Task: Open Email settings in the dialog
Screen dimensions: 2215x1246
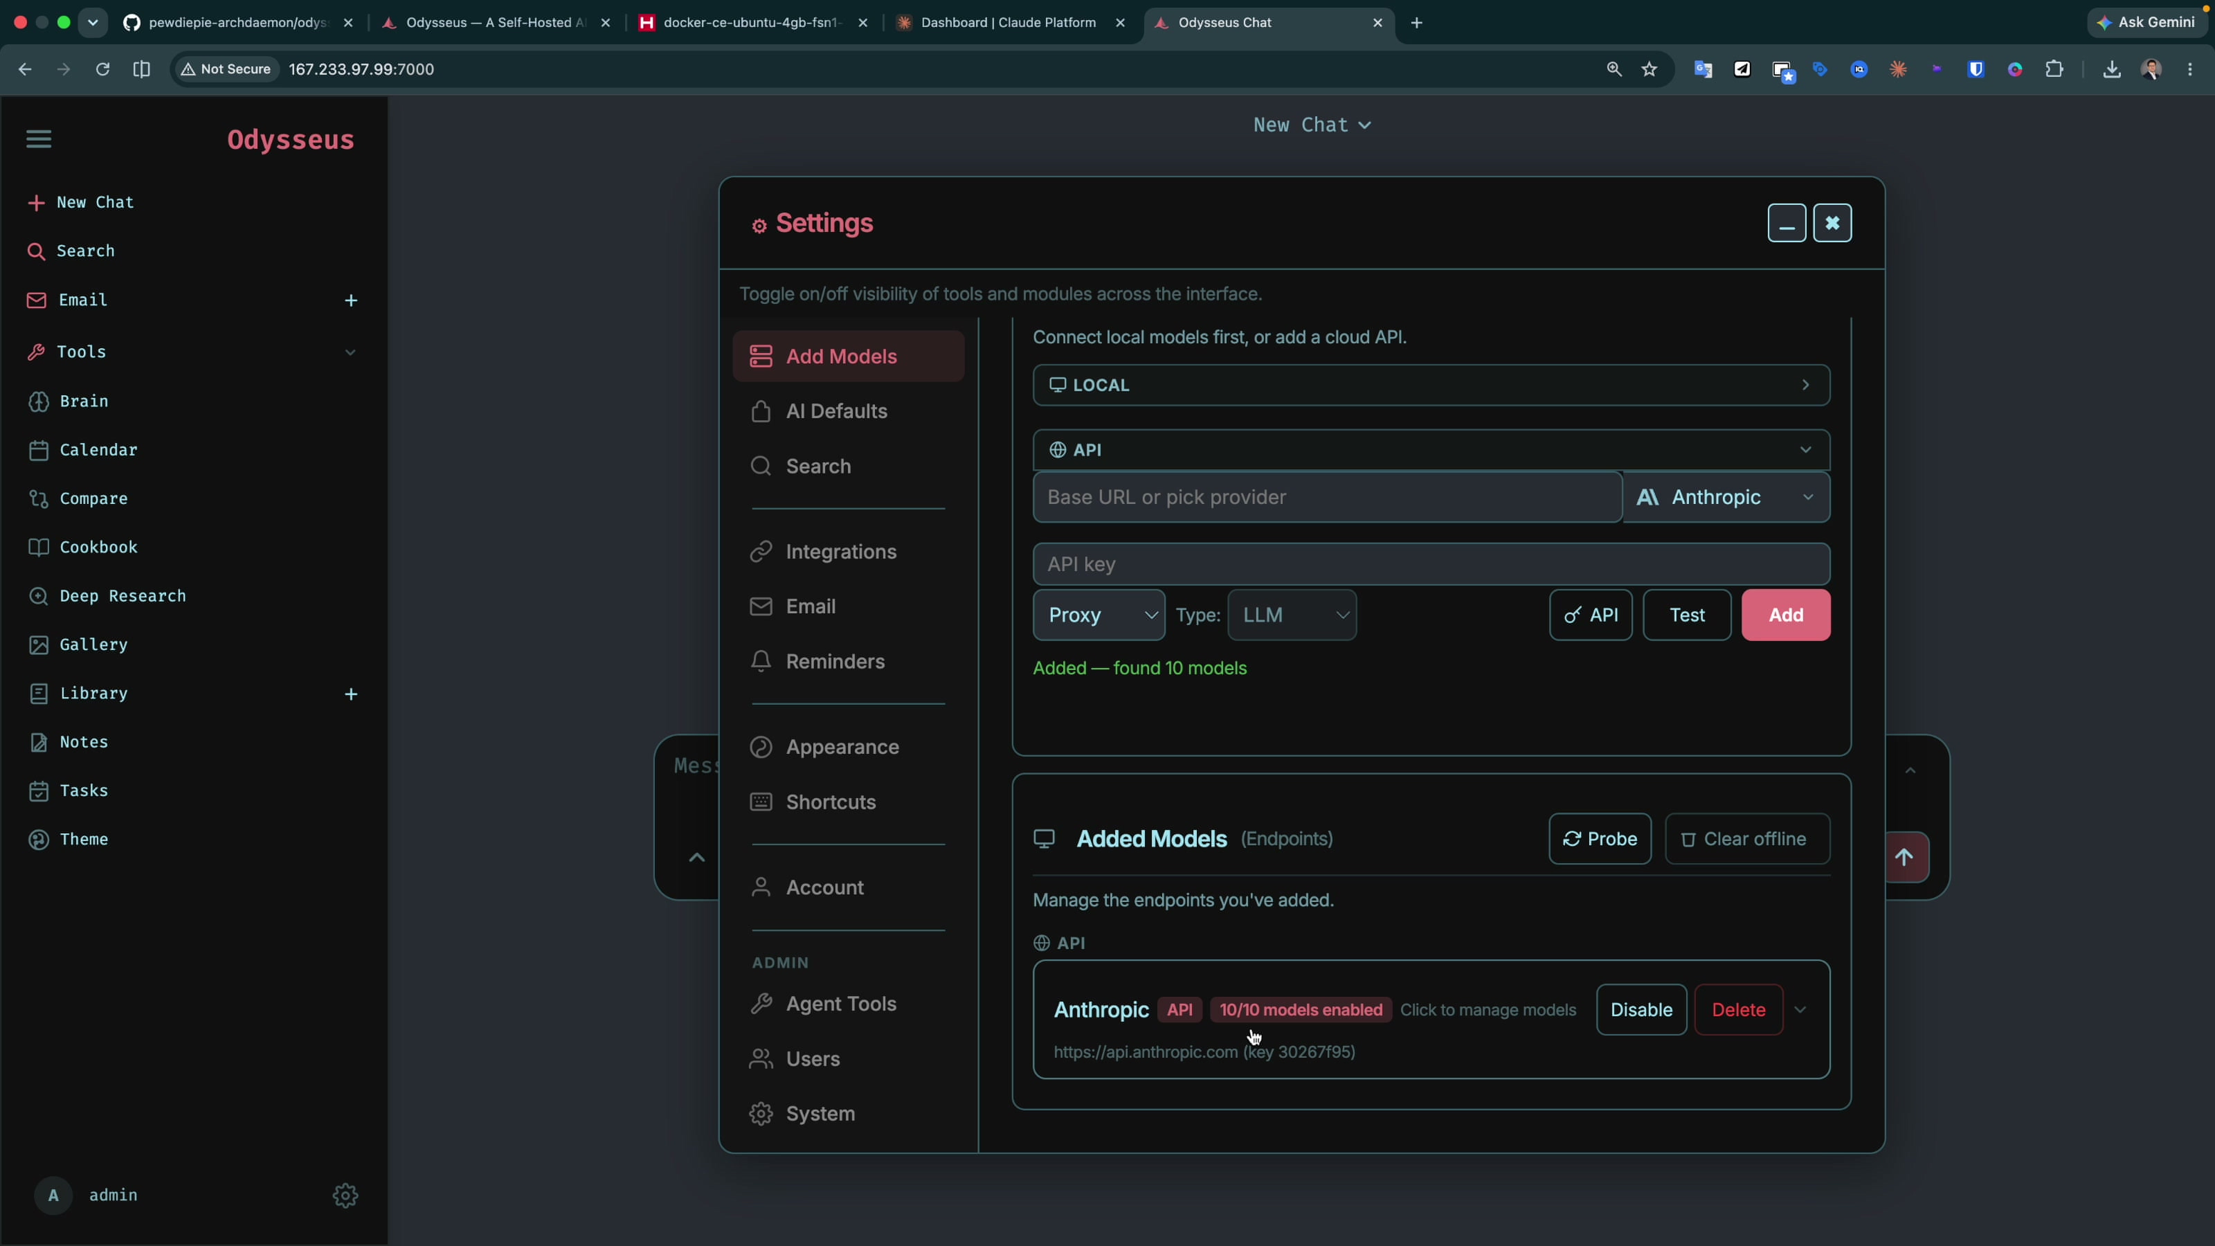Action: (848, 606)
